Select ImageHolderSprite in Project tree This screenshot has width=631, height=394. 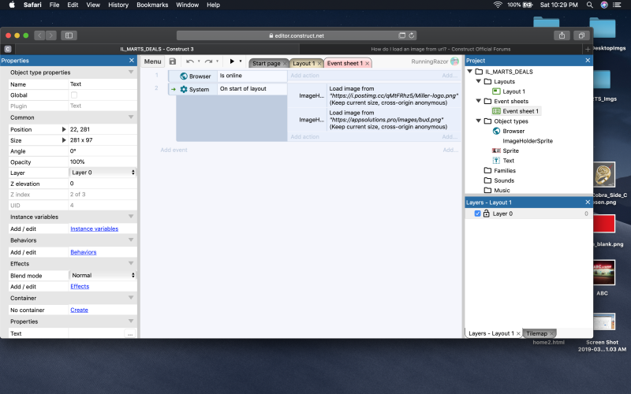[527, 141]
